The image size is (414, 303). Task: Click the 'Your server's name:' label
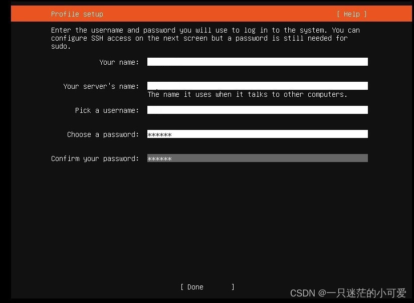[101, 86]
